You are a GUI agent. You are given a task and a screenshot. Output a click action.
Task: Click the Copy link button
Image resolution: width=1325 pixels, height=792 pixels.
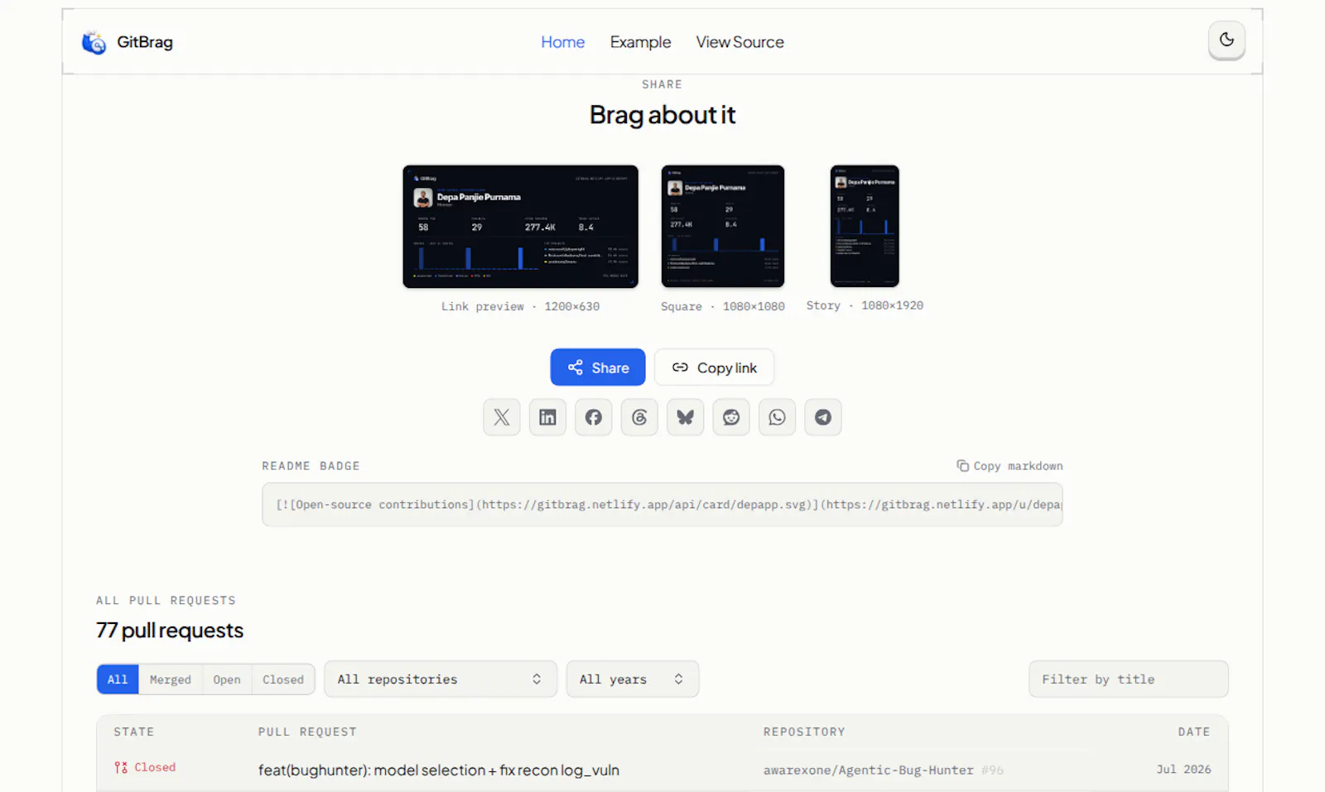click(714, 367)
